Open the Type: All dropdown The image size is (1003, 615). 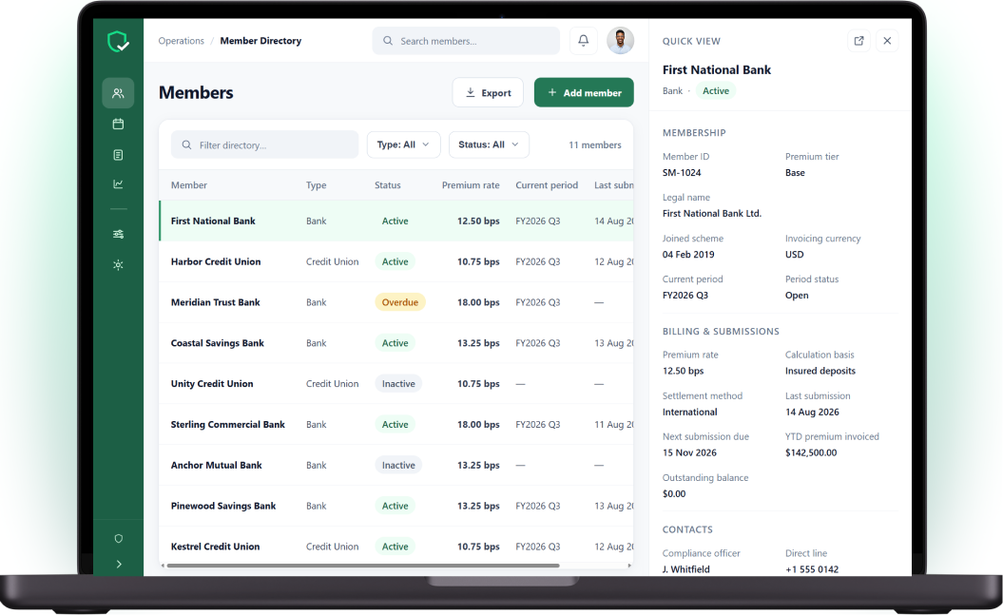pyautogui.click(x=404, y=145)
